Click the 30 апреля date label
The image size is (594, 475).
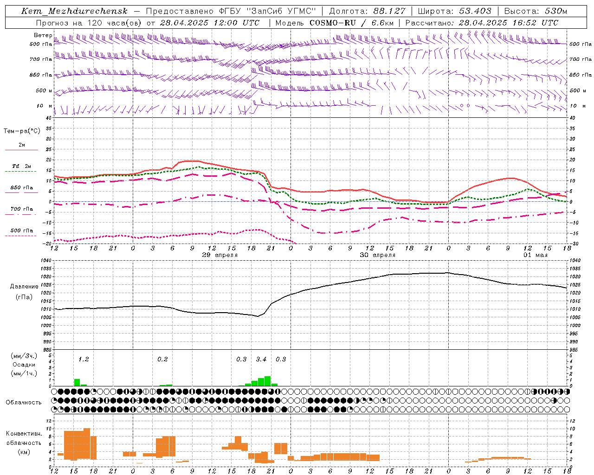tap(378, 255)
